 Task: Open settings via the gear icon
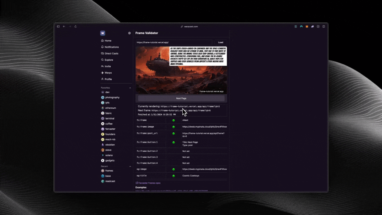(x=129, y=33)
